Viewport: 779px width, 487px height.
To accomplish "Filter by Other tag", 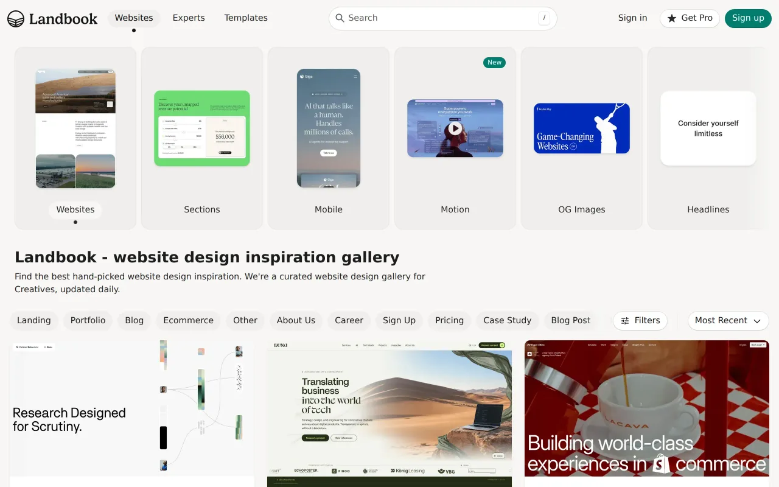I will coord(245,321).
